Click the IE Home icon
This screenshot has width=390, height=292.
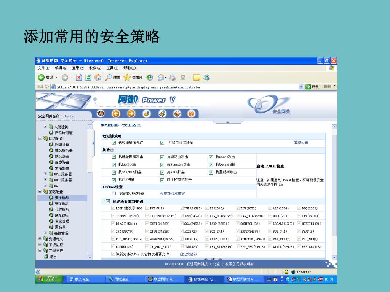point(97,78)
